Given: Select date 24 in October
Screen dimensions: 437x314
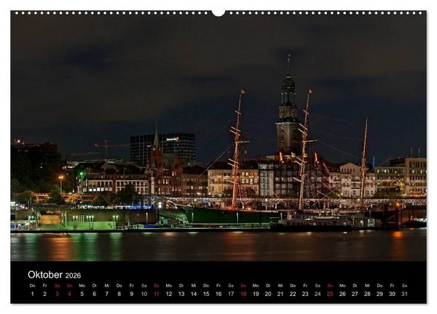Looking at the screenshot, I should (x=318, y=294).
